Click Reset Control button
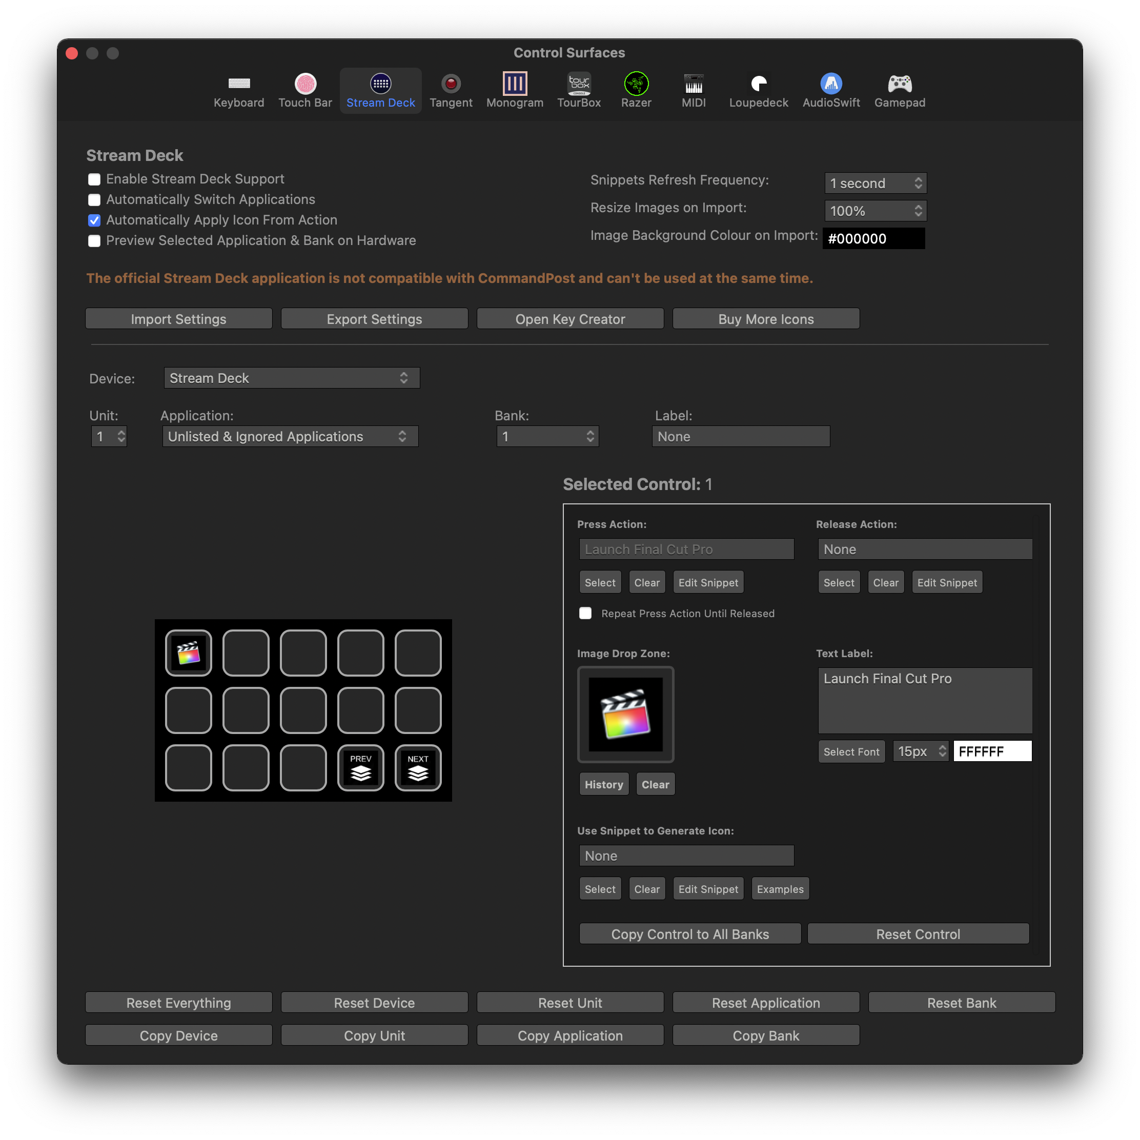This screenshot has width=1140, height=1140. point(918,934)
